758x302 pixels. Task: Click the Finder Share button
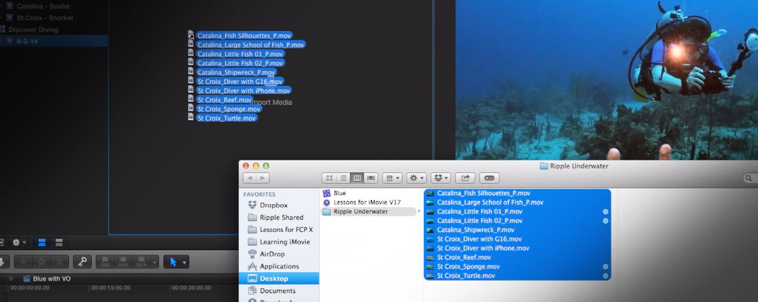coord(465,178)
